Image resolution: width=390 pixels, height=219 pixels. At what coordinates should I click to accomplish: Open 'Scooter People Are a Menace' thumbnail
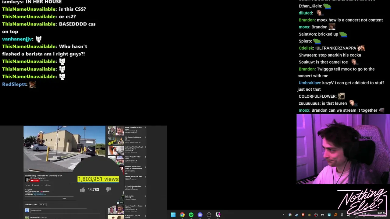click(116, 210)
